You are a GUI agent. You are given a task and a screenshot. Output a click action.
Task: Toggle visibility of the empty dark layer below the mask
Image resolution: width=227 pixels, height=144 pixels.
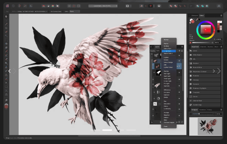[179, 79]
